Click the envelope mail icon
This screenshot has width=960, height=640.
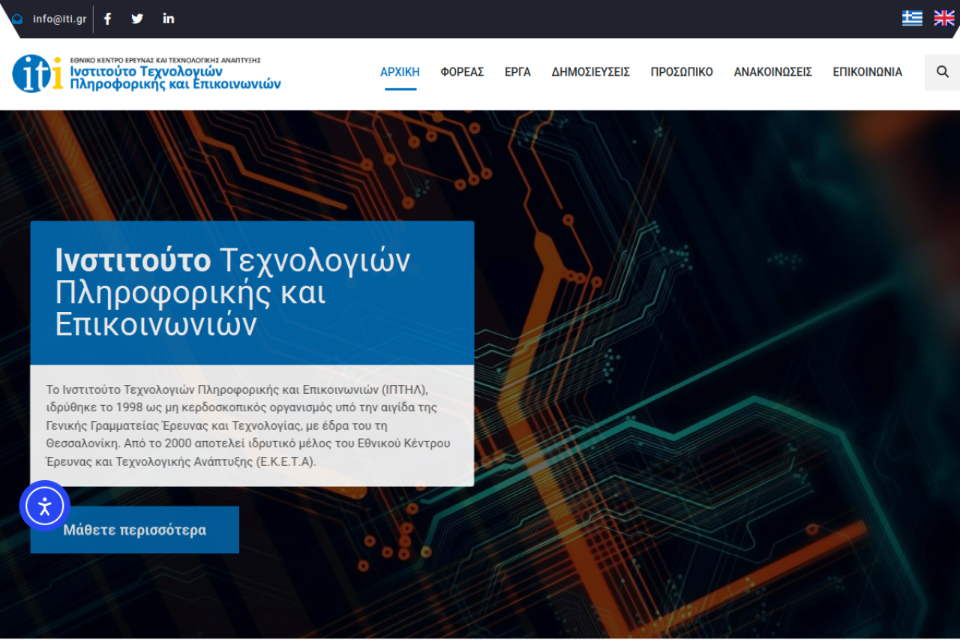[x=17, y=19]
